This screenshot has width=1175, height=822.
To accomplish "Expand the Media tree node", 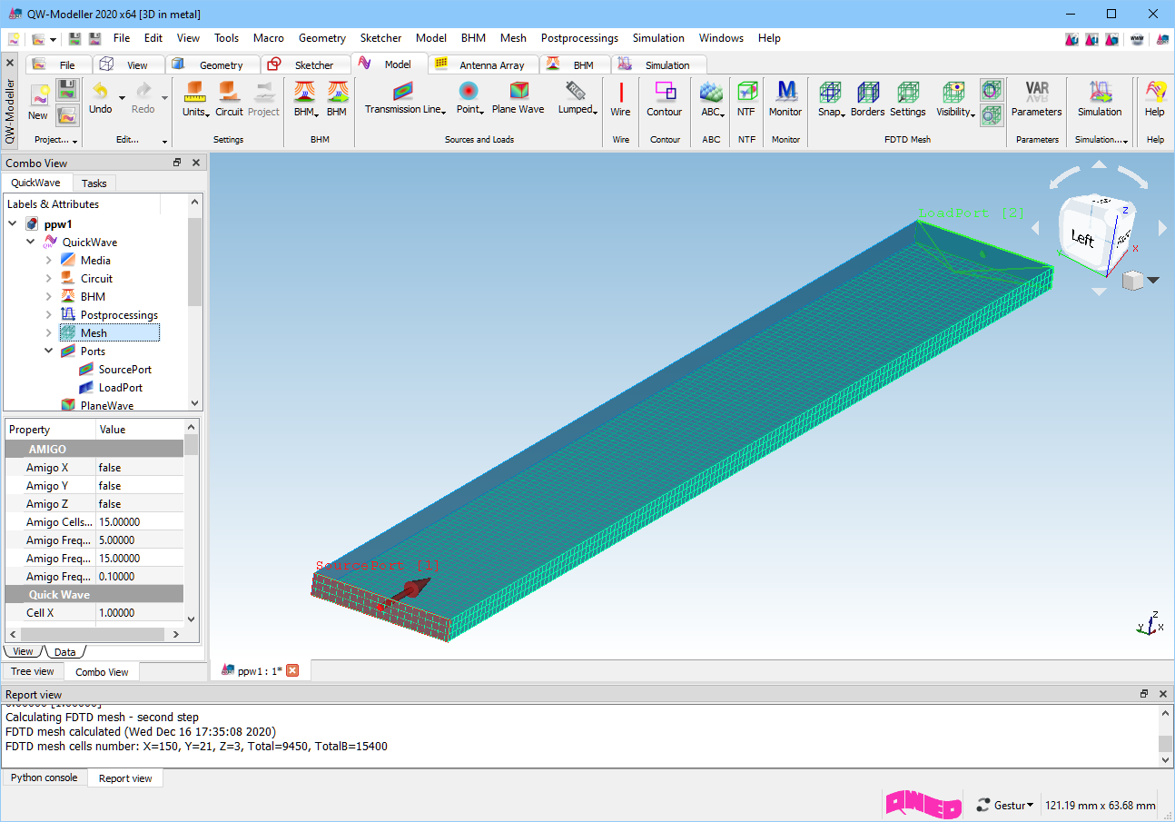I will (x=49, y=261).
